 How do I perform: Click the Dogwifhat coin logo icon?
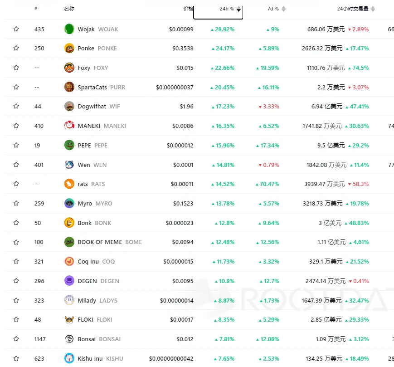click(x=69, y=106)
